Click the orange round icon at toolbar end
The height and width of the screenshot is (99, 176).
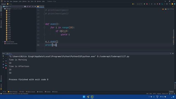[x=172, y=4]
